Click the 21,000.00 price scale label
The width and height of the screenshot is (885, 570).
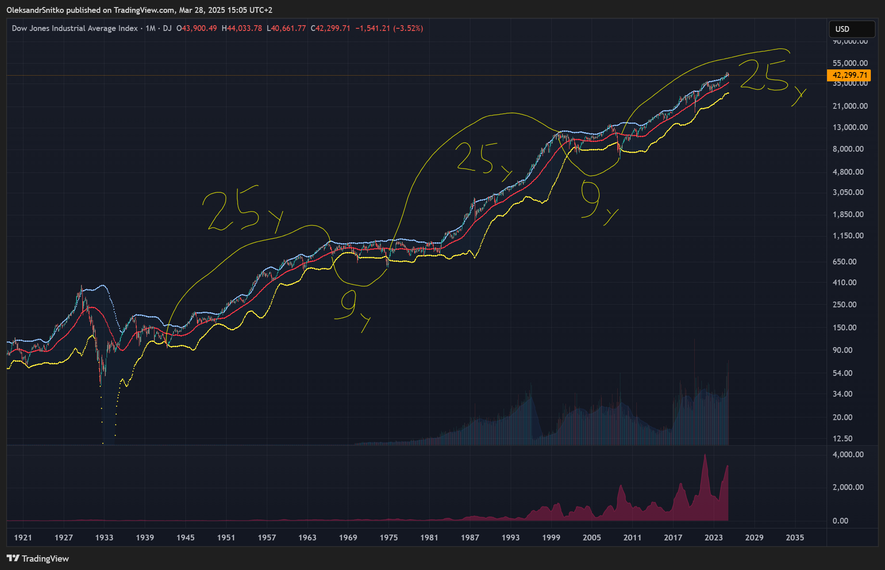tap(850, 106)
